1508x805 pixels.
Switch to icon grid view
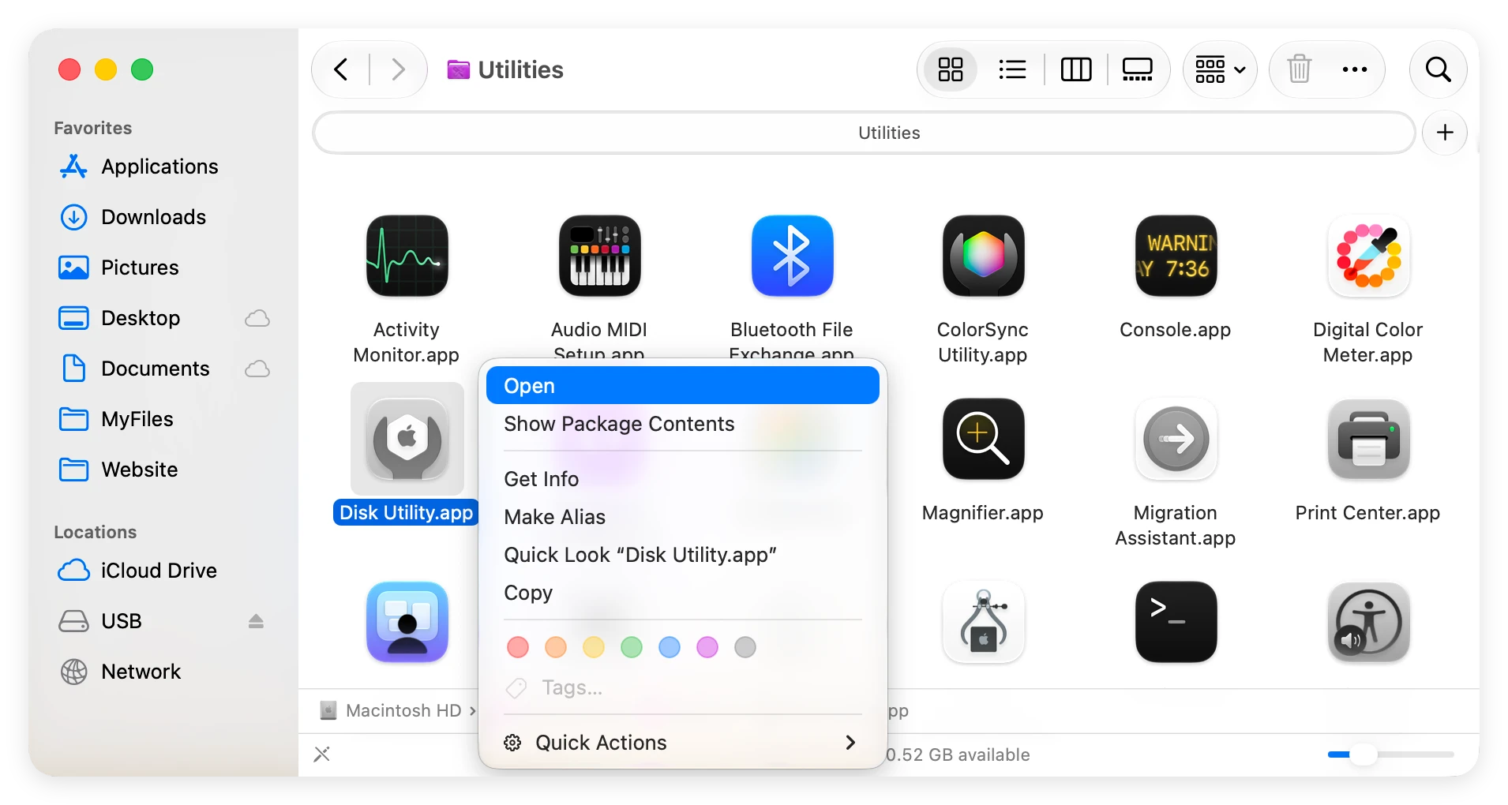pyautogui.click(x=951, y=69)
